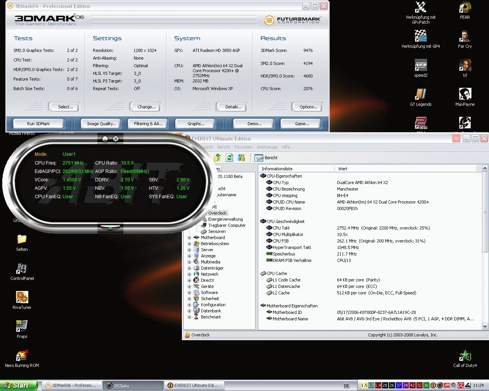Image resolution: width=489 pixels, height=391 pixels.
Task: Click the Bericht report toolbar button
Action: 266,157
